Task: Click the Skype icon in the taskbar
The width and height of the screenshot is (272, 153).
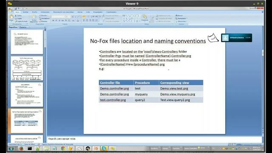Action: coord(104,148)
